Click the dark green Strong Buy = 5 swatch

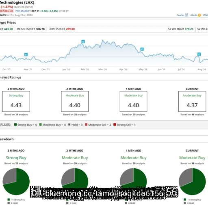(15, 124)
